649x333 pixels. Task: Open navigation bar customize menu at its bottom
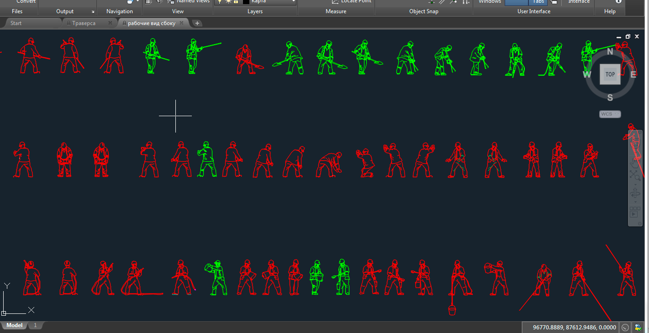[x=639, y=223]
